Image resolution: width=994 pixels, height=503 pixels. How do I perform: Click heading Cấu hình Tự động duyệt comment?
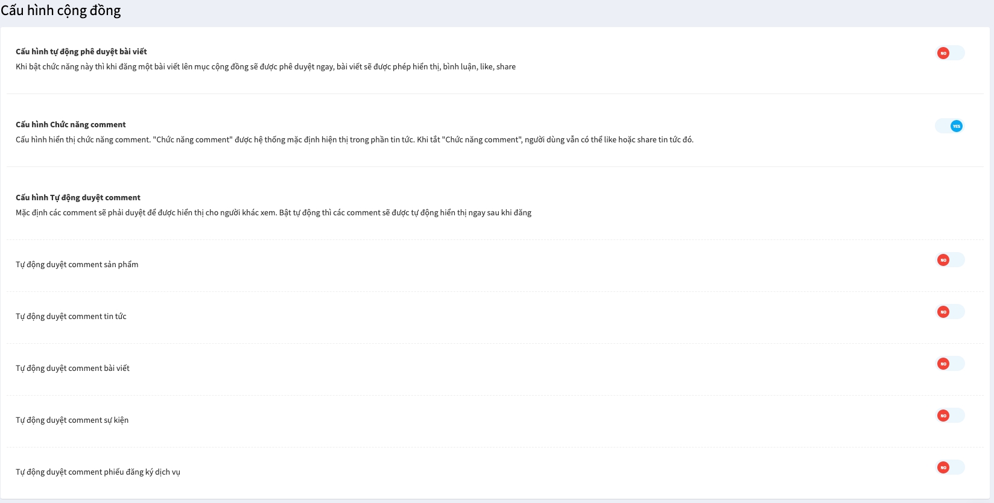[78, 198]
